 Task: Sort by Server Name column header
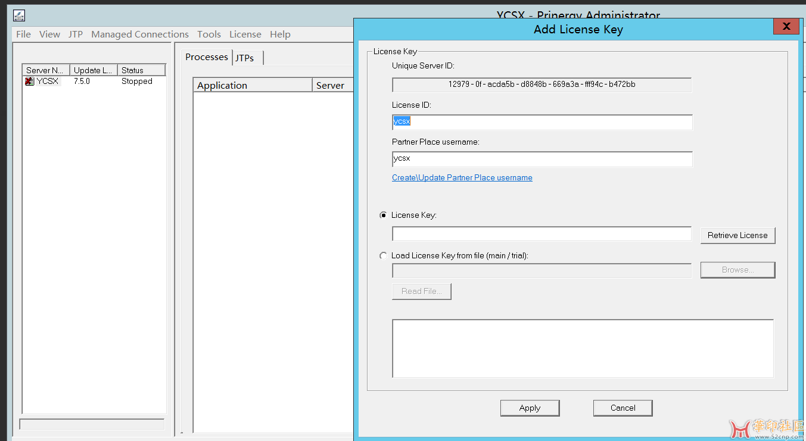pos(46,70)
